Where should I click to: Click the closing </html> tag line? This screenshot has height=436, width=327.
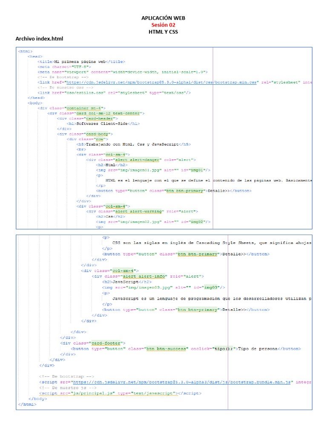(x=27, y=404)
